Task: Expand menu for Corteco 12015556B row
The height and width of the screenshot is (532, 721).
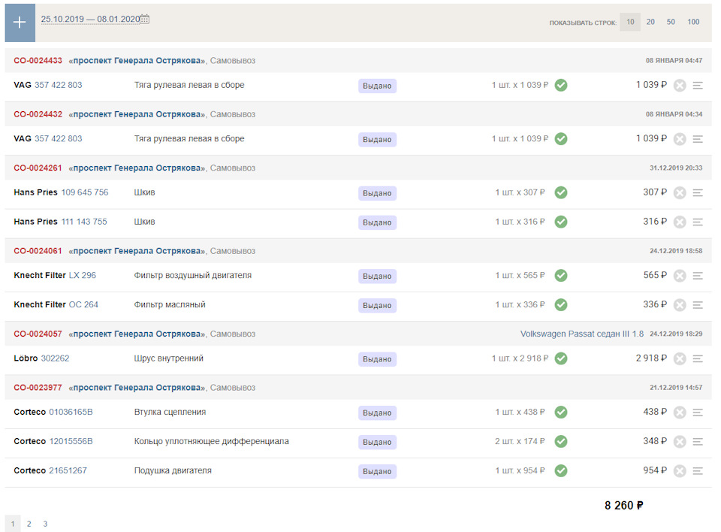Action: [x=698, y=442]
